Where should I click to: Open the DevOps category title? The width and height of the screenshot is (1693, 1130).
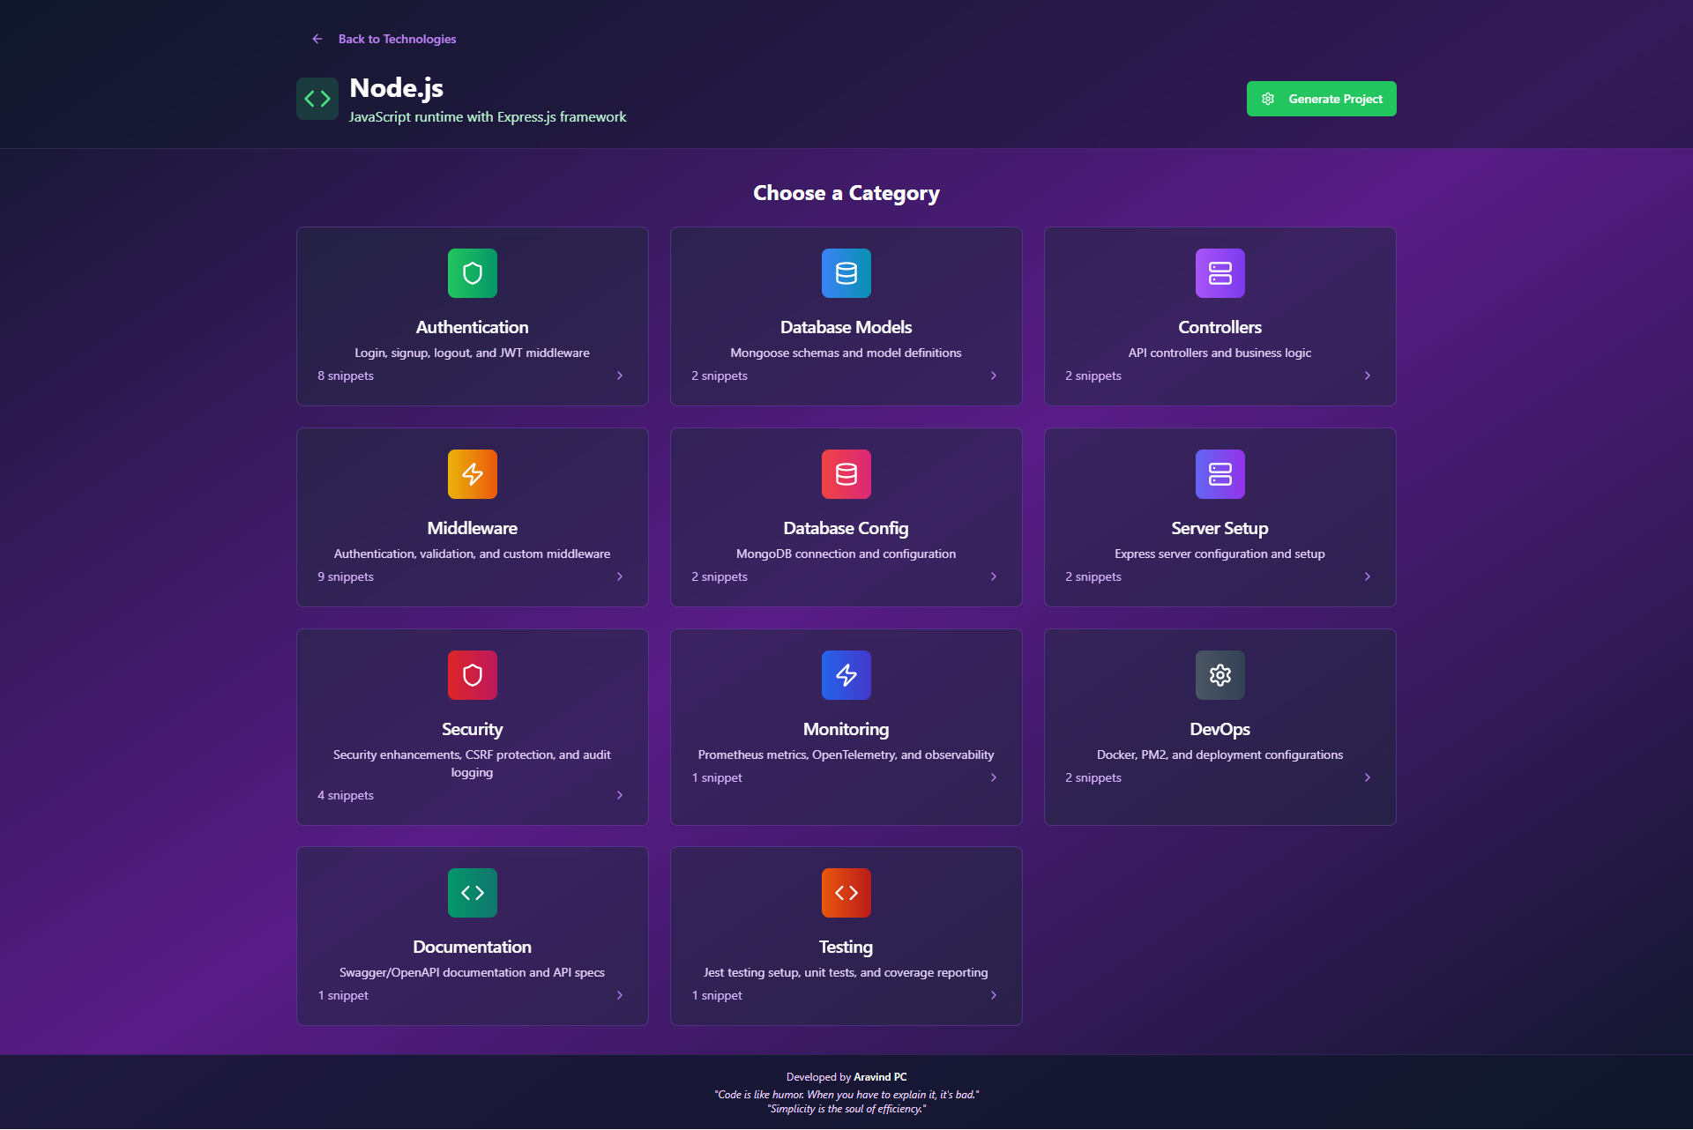click(x=1220, y=729)
